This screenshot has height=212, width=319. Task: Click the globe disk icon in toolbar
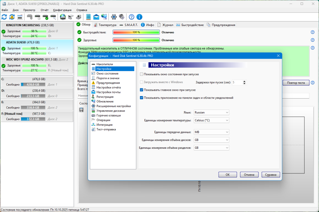click(x=63, y=17)
